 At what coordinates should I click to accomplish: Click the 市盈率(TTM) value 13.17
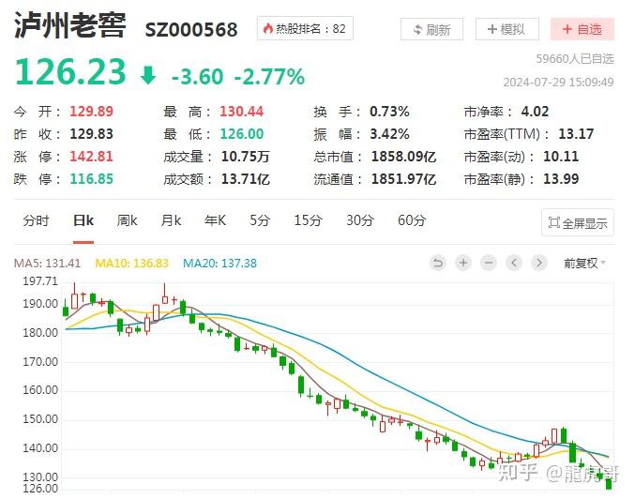(x=576, y=134)
